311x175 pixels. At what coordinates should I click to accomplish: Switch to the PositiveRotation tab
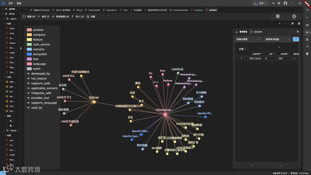(x=179, y=10)
